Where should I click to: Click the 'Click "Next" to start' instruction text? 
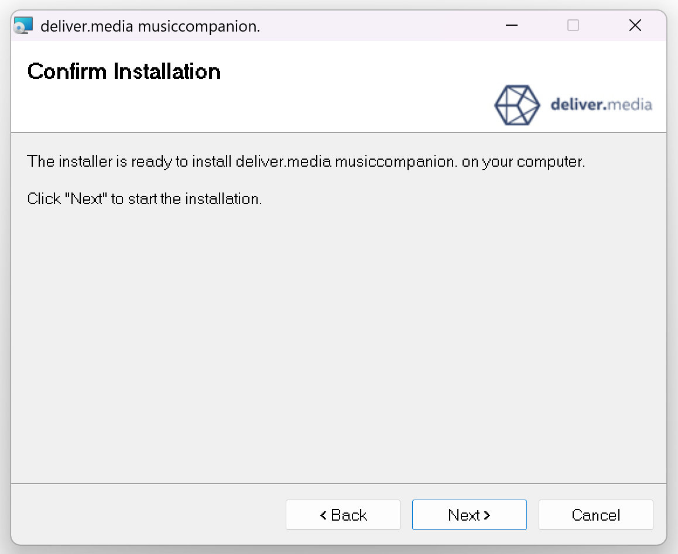pos(145,199)
